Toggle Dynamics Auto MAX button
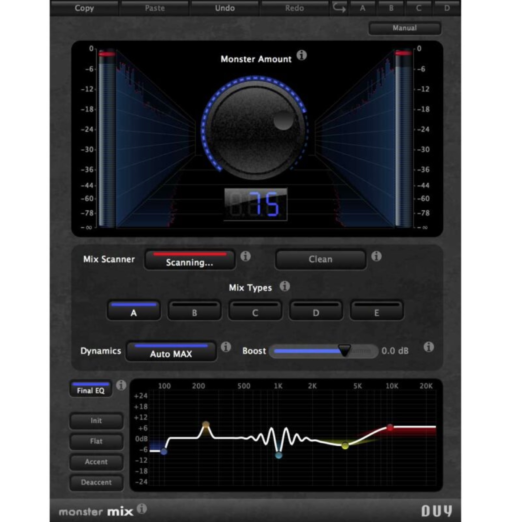Image resolution: width=522 pixels, height=522 pixels. pyautogui.click(x=171, y=351)
